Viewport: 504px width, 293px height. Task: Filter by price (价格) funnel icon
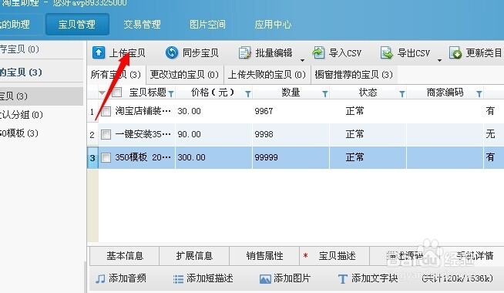click(248, 94)
